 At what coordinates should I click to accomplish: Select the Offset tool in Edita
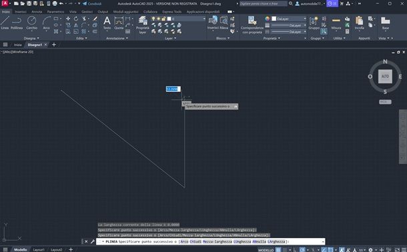95,31
